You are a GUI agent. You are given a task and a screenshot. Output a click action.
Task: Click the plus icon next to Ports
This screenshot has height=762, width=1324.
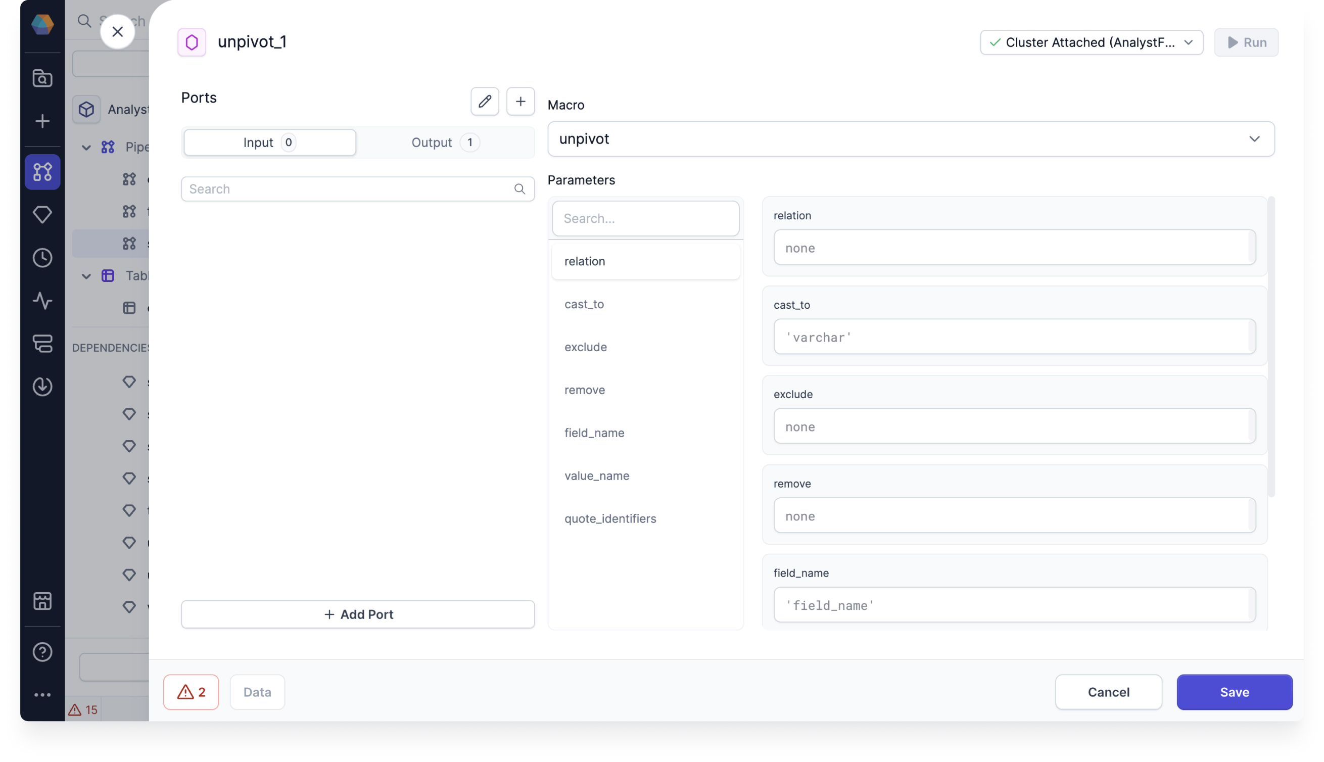519,101
